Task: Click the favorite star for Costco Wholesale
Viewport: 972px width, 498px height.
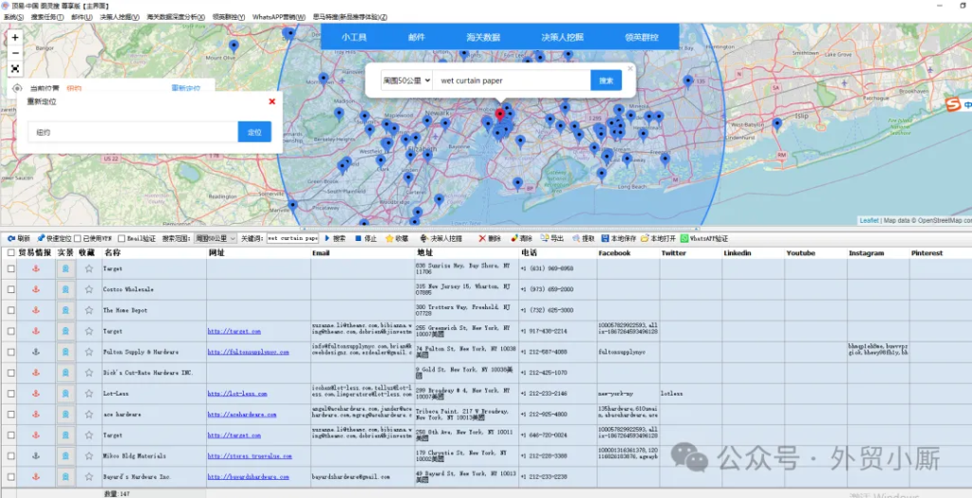Action: (x=88, y=289)
